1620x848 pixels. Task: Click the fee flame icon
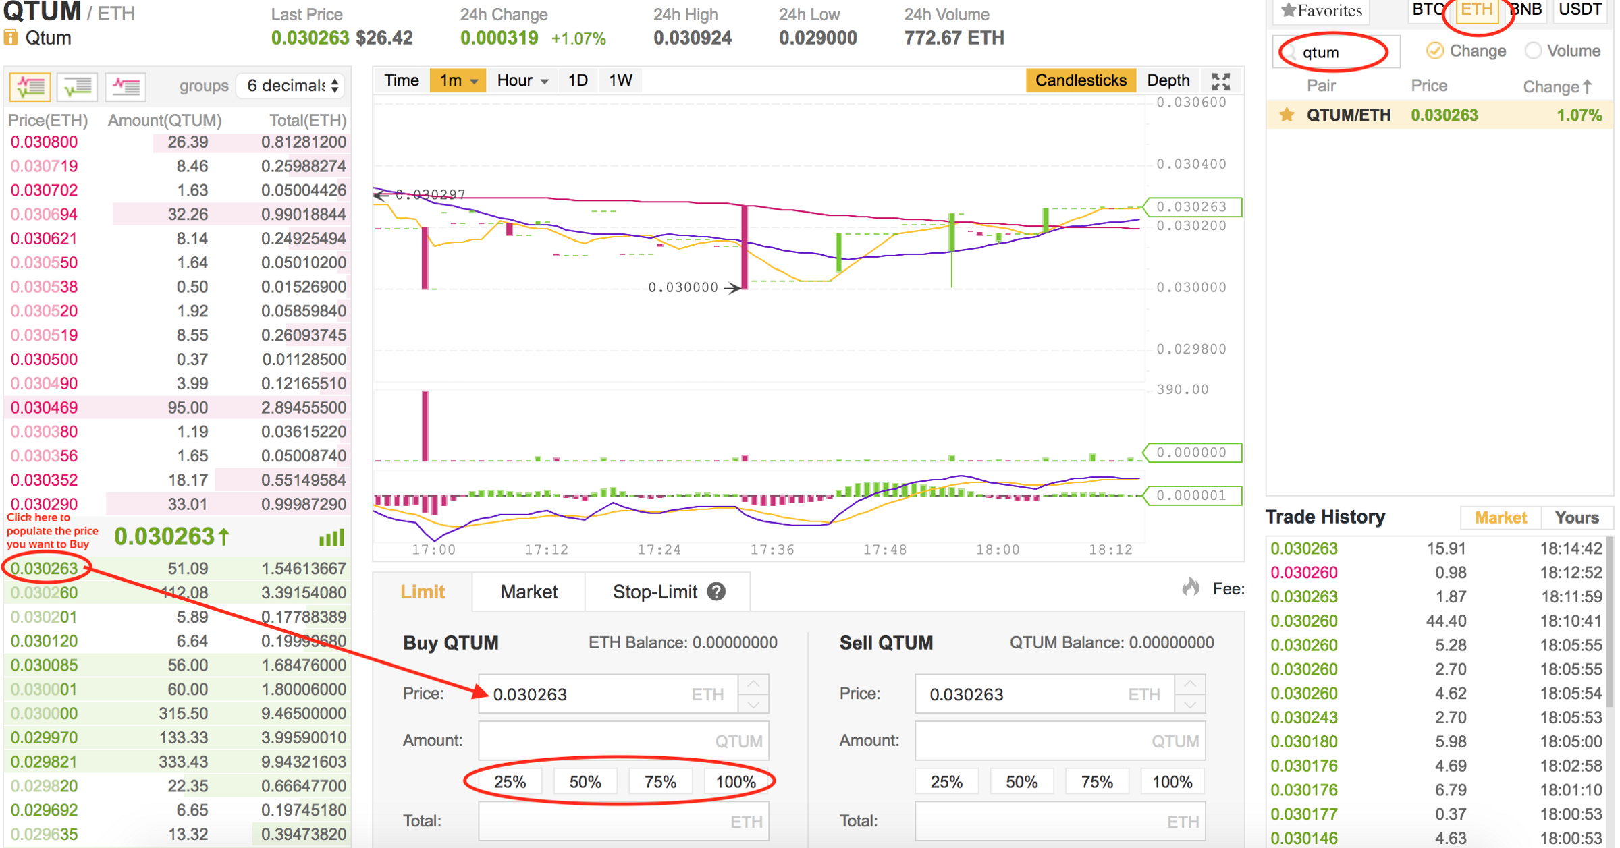[1191, 588]
